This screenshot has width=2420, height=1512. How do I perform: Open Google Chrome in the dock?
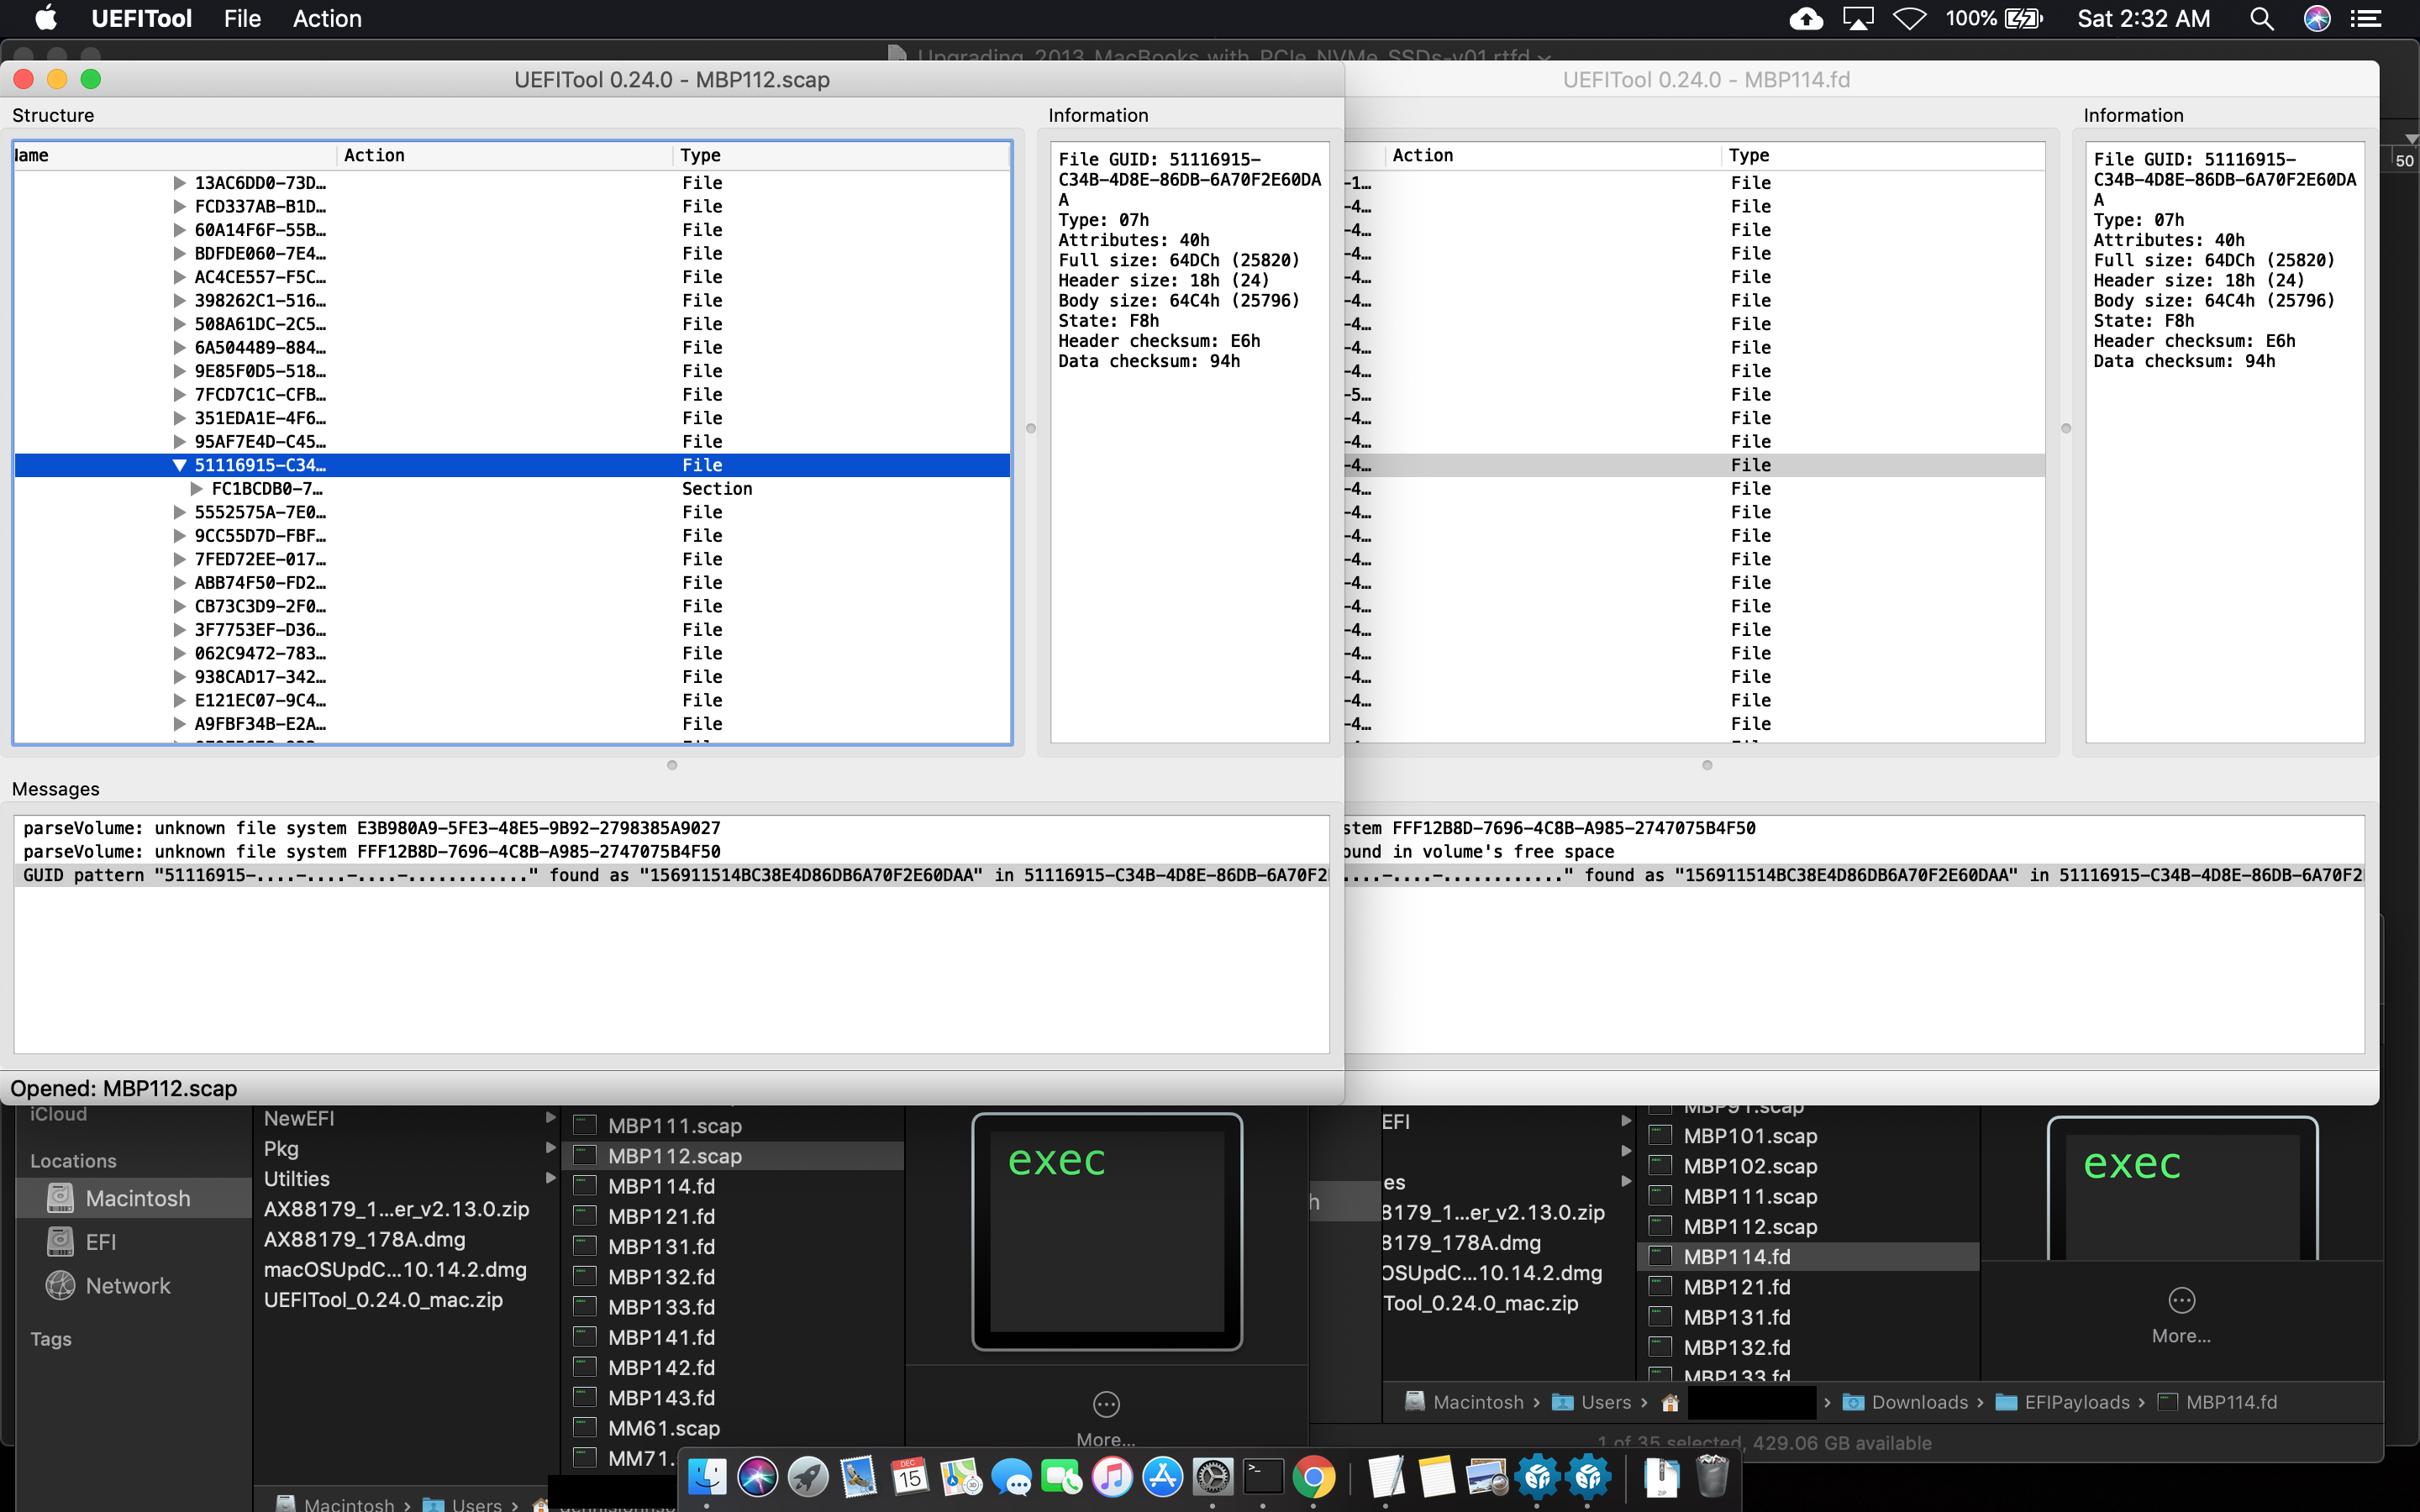click(1314, 1476)
